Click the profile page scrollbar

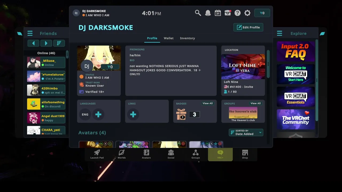point(268,64)
